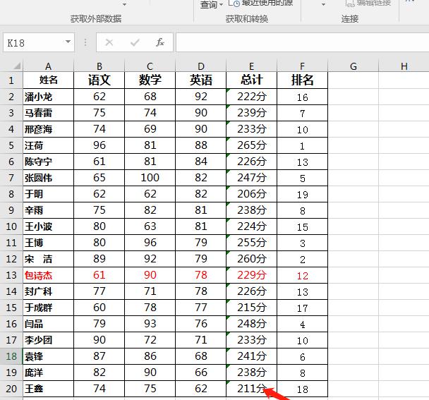Click the total cell 260分
429x400 pixels.
[x=252, y=259]
